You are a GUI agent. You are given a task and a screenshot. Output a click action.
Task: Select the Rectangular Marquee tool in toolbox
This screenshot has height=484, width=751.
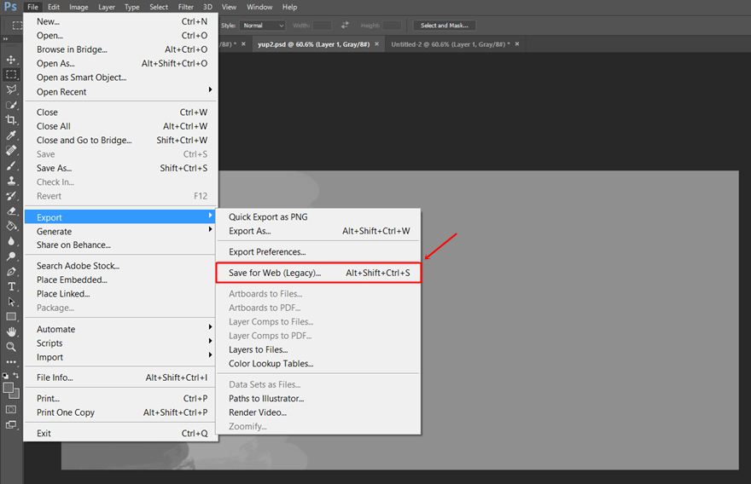pyautogui.click(x=11, y=75)
